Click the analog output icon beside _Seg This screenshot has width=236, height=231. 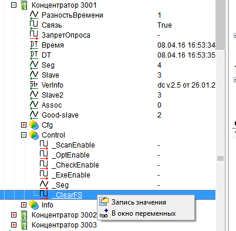[x=44, y=185]
